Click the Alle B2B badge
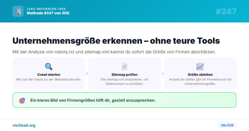This screenshot has height=131, width=249. [x=227, y=125]
